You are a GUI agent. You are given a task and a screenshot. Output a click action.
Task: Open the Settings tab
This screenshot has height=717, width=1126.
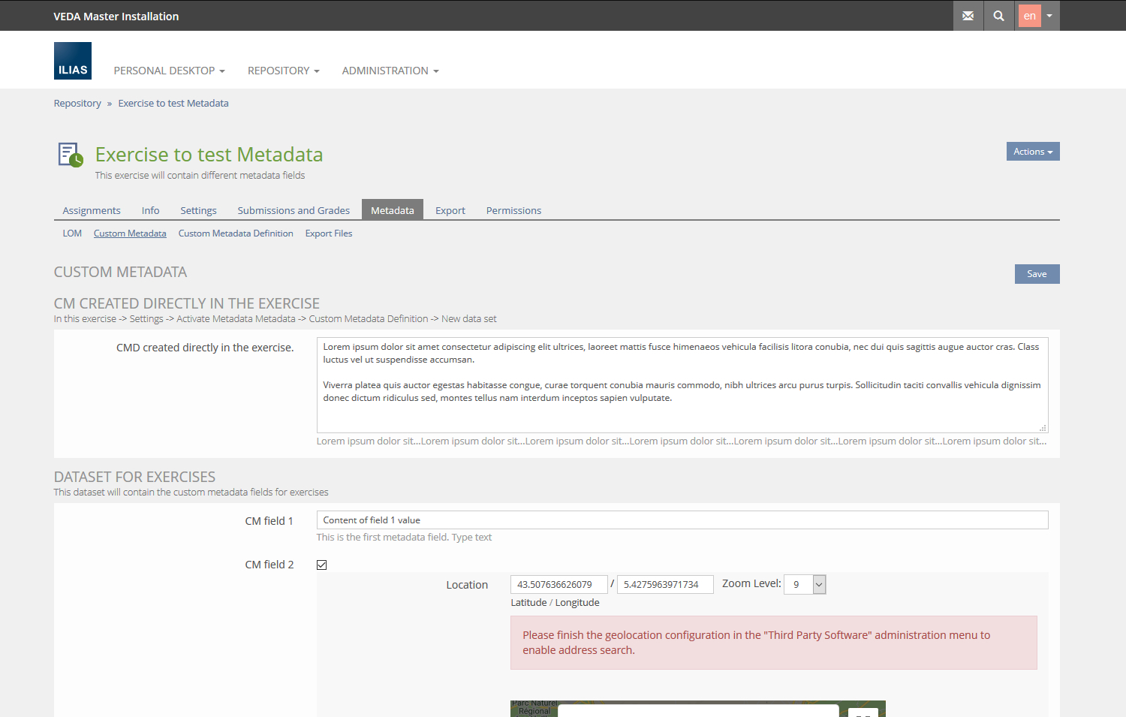tap(199, 210)
